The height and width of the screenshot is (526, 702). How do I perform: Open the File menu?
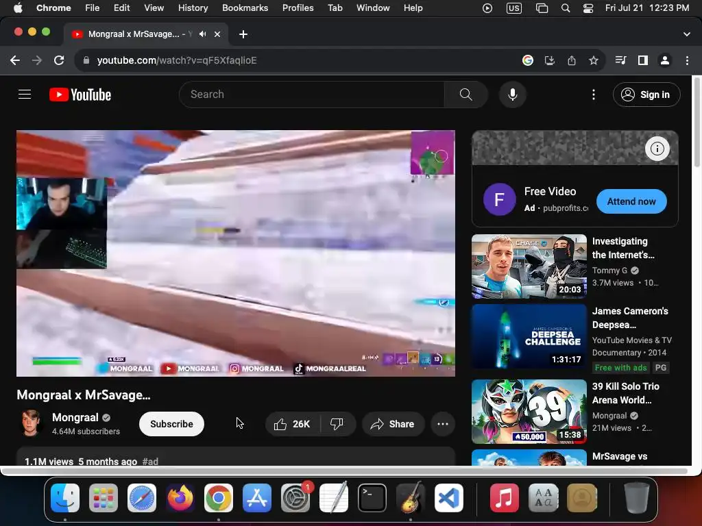(x=93, y=8)
